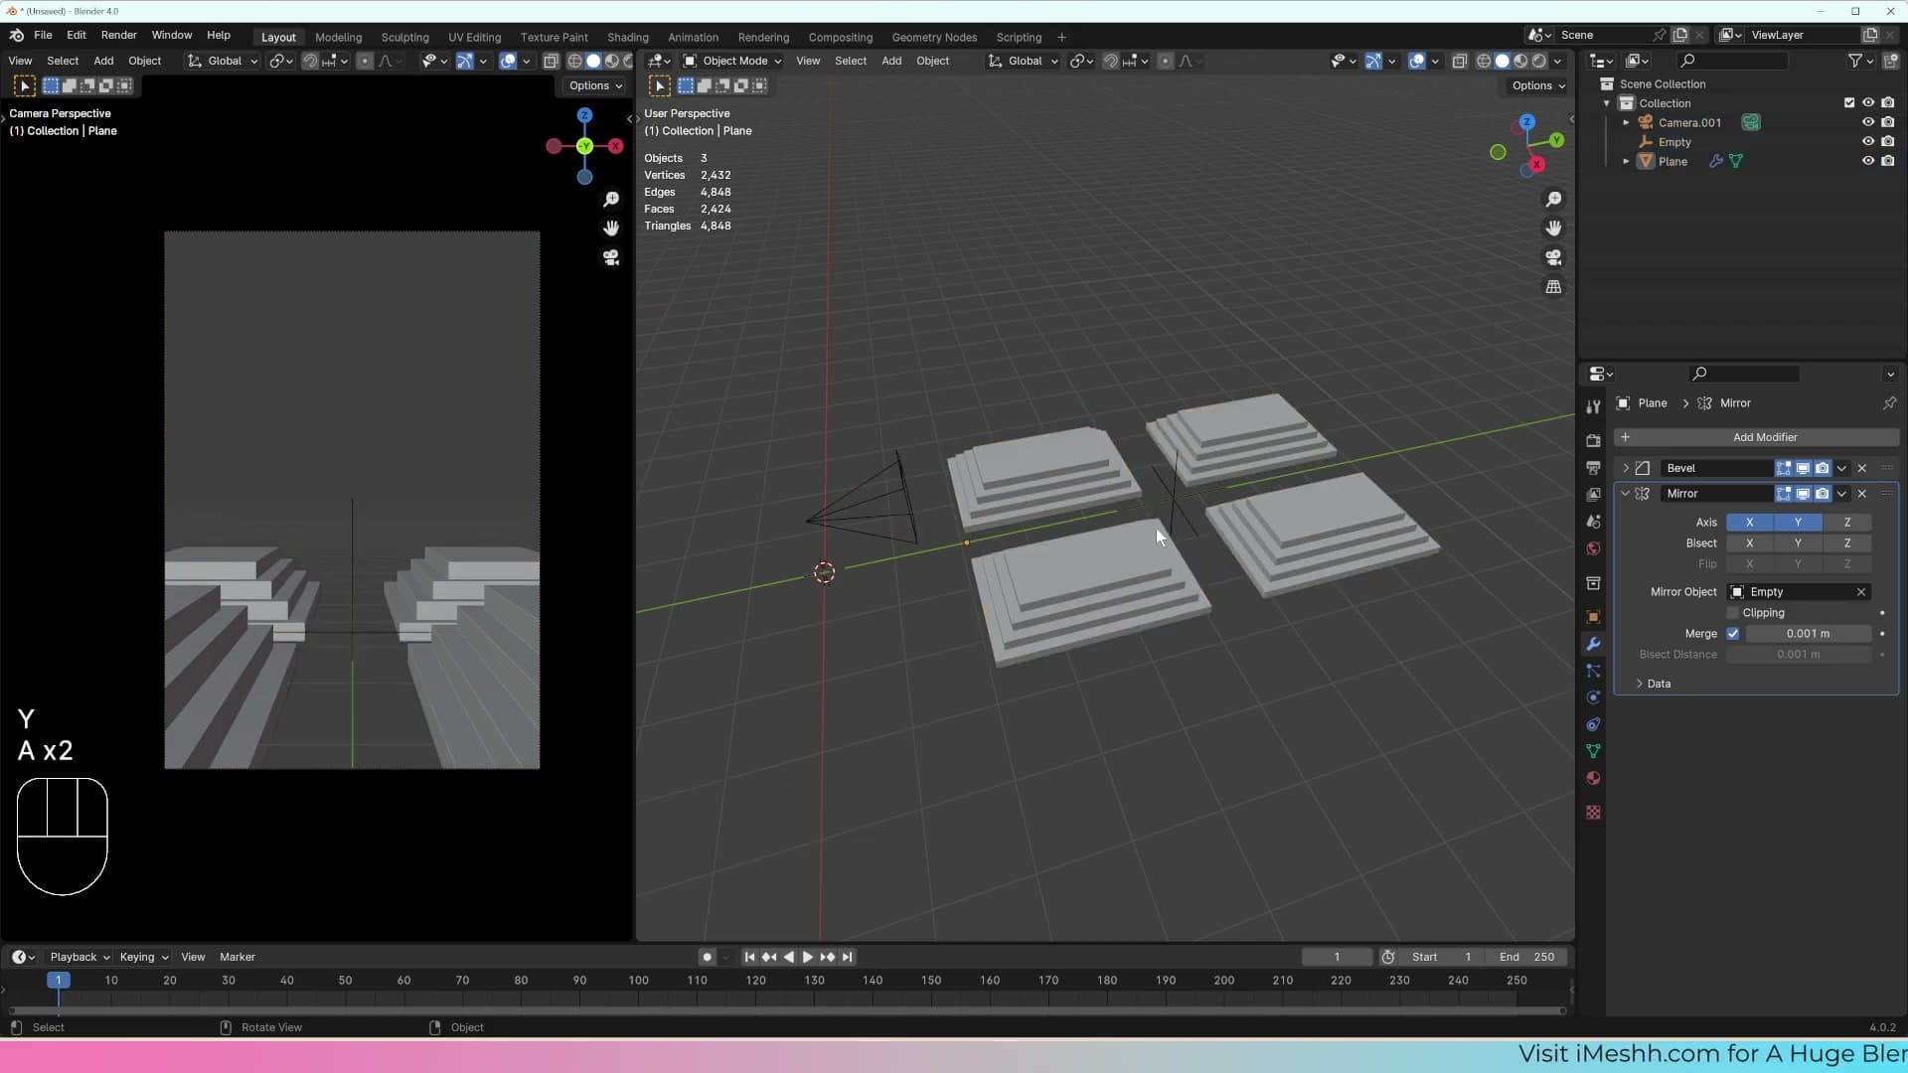Image resolution: width=1908 pixels, height=1073 pixels.
Task: Open the Object Constraints properties tab
Action: point(1593,724)
